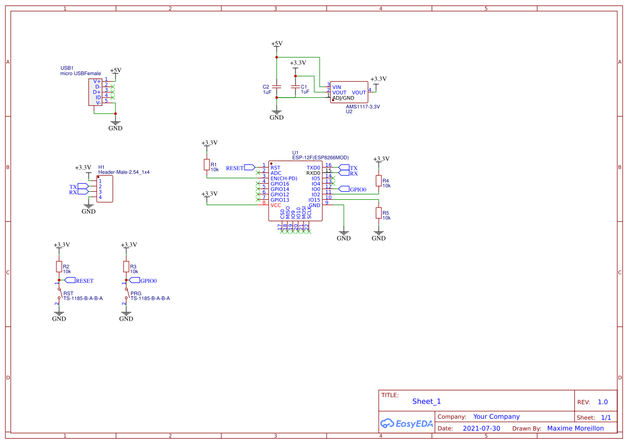The height and width of the screenshot is (444, 628).
Task: Select the ESP-12F module symbol U1
Action: 295,191
